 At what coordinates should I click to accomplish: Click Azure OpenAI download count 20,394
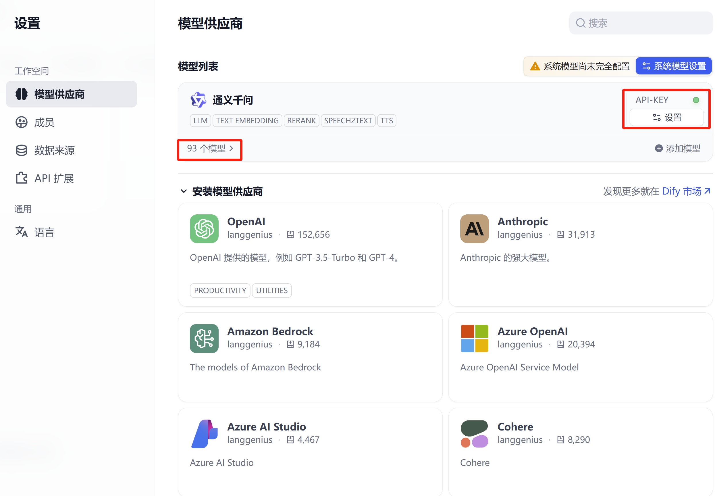coord(581,344)
